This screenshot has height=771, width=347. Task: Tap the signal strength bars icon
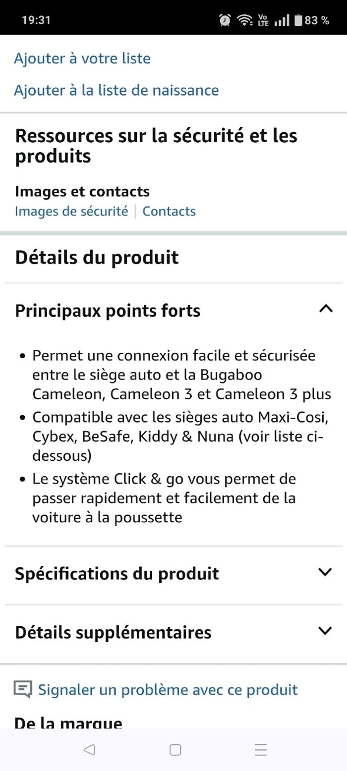click(282, 20)
